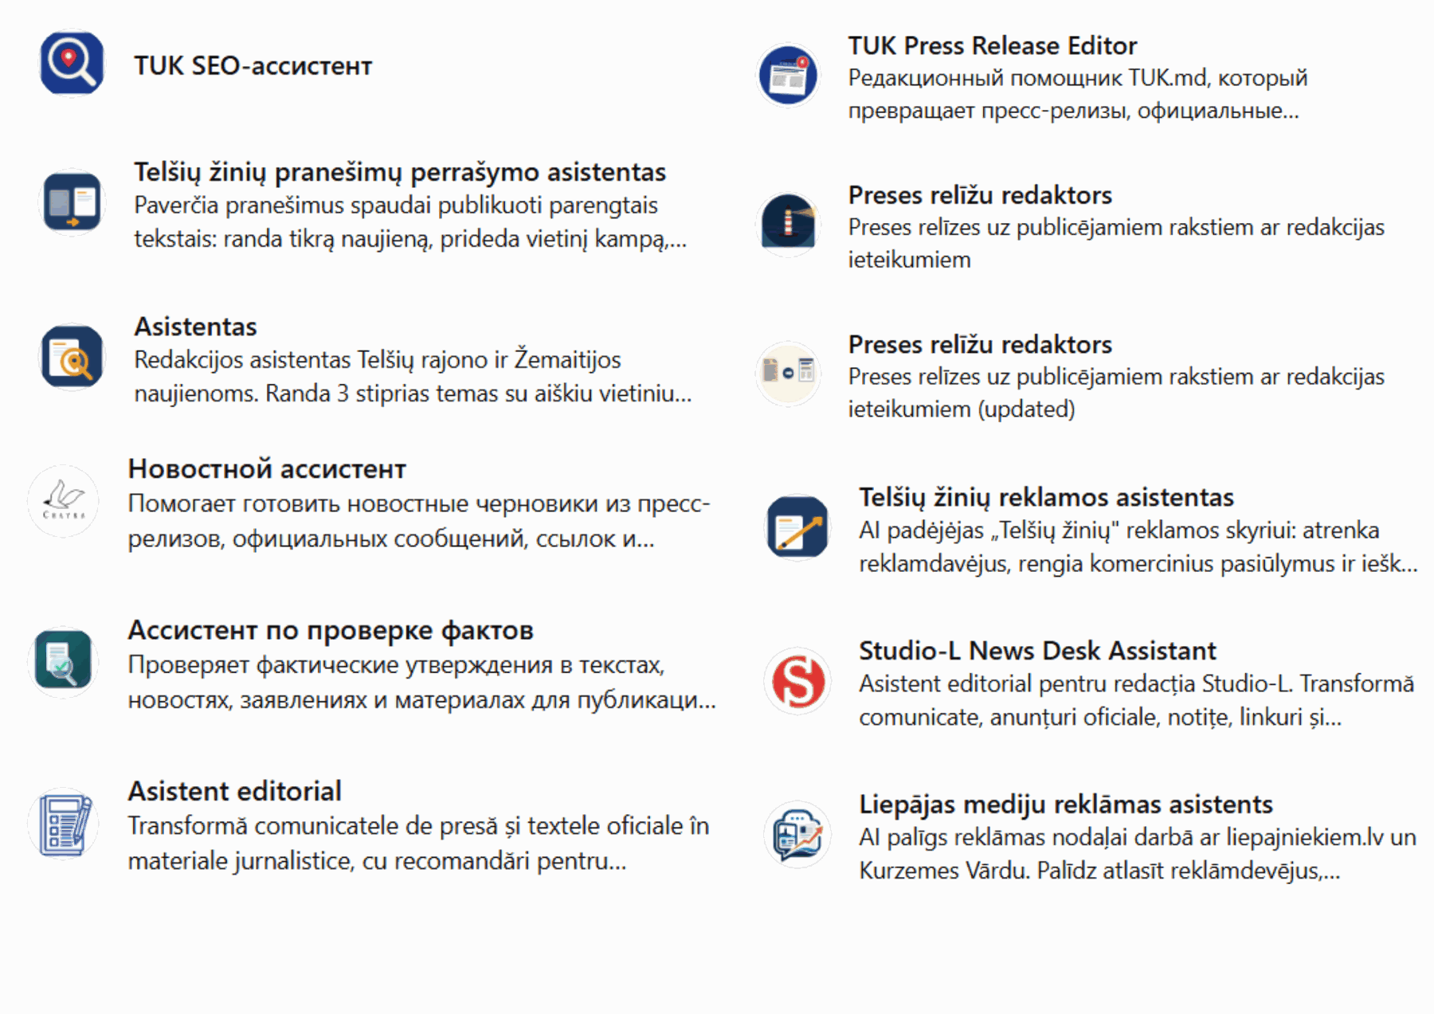The image size is (1434, 1014).
Task: Open Studio-L News Desk Assistant title
Action: tap(1037, 651)
